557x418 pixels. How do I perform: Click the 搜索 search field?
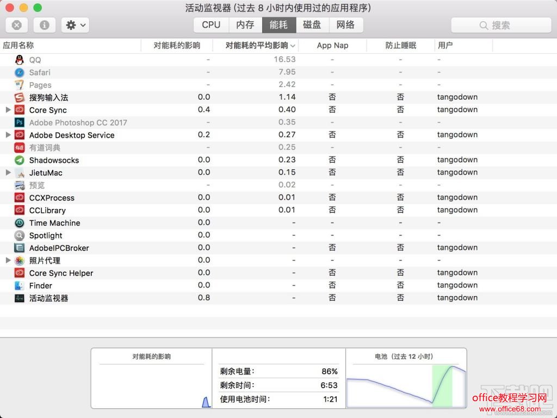click(x=500, y=25)
